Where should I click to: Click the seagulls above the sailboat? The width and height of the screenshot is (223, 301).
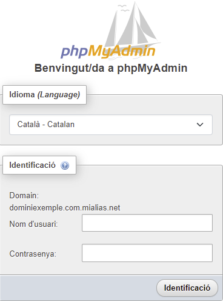click(124, 8)
